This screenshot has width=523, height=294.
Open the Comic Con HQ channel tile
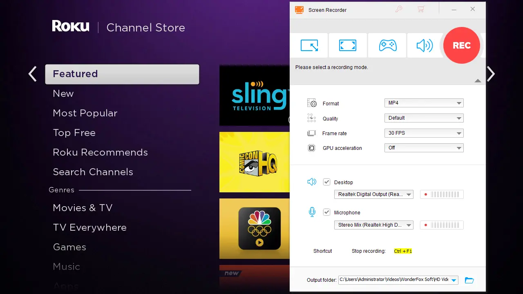coord(255,162)
